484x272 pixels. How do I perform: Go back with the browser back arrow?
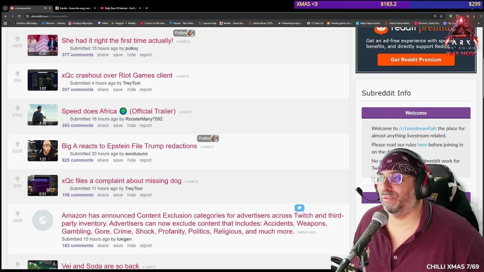(5, 16)
